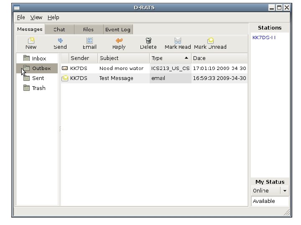This screenshot has width=301, height=225.
Task: Delete message with the trash can icon
Action: 148,44
